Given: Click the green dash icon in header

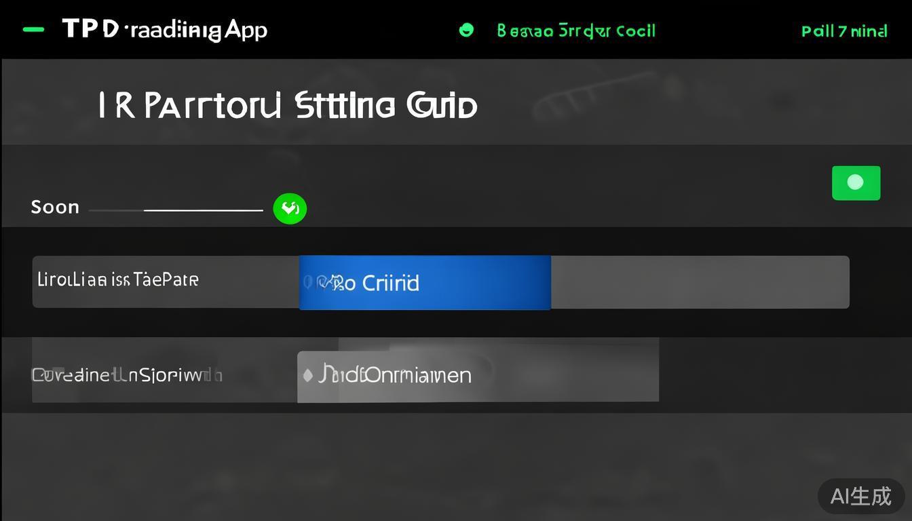Looking at the screenshot, I should (x=33, y=30).
